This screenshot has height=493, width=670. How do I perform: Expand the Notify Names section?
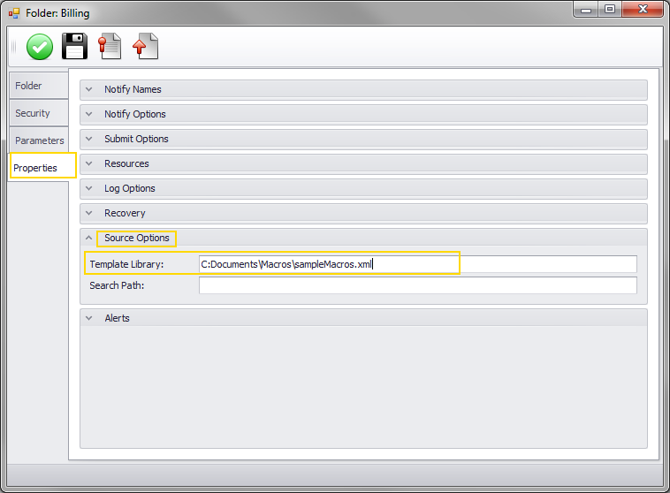click(363, 90)
